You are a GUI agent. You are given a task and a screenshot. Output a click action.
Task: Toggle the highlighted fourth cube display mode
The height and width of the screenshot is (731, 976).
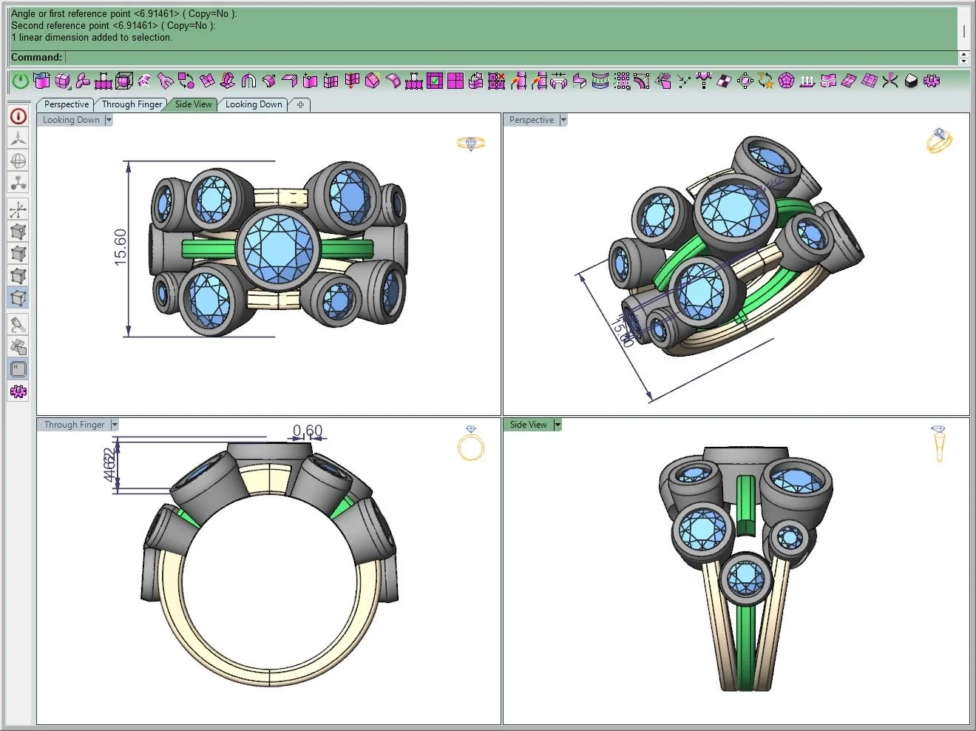pos(18,298)
